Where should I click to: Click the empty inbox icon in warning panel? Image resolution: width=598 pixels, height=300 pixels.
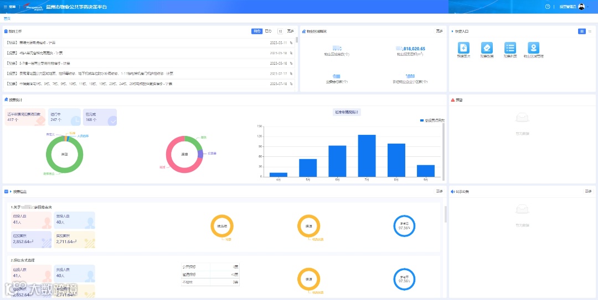pos(523,118)
